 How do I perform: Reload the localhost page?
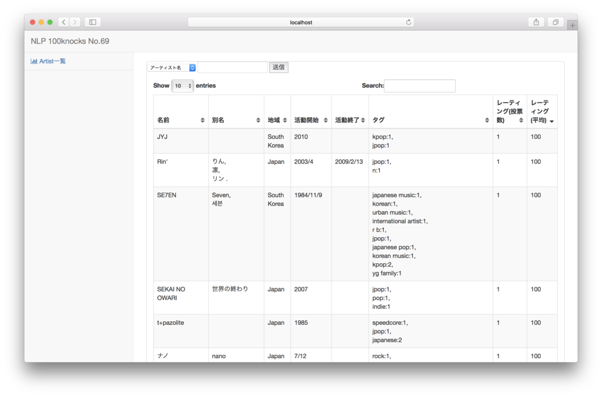[409, 22]
